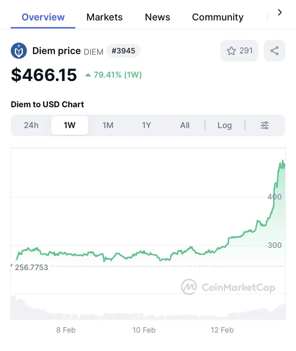296x351 pixels.
Task: Click the green price-up triangle
Action: point(88,75)
